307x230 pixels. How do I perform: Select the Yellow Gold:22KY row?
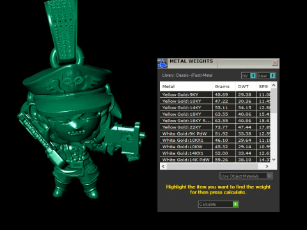(x=216, y=127)
